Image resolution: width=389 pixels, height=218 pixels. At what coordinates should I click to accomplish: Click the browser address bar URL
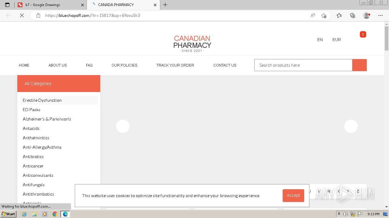pyautogui.click(x=93, y=15)
